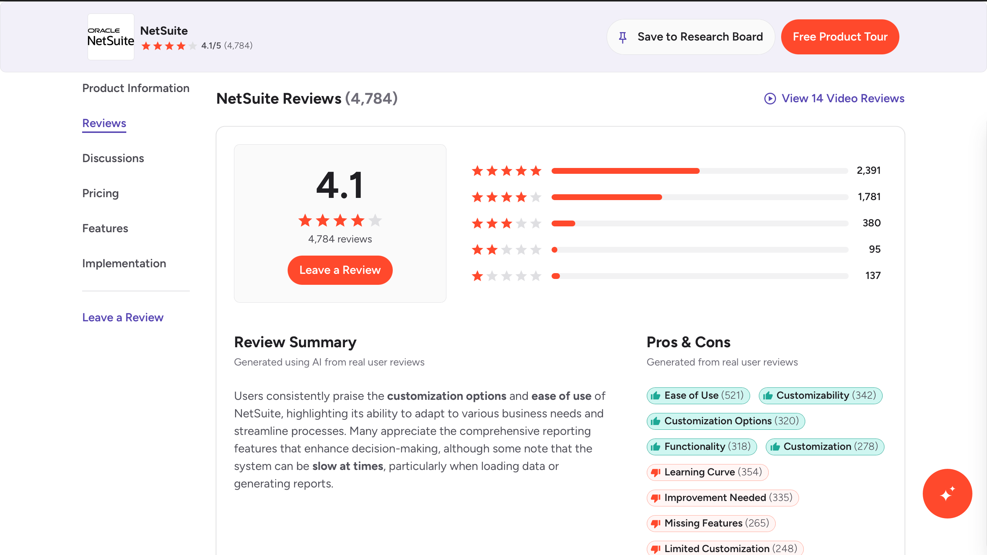This screenshot has height=555, width=987.
Task: Select the Customization (278) pro tag
Action: tap(825, 447)
